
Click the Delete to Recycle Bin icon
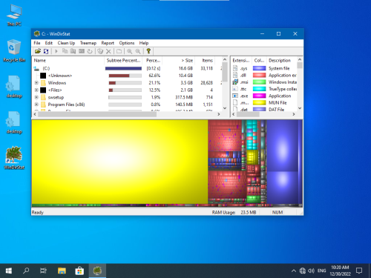100,51
